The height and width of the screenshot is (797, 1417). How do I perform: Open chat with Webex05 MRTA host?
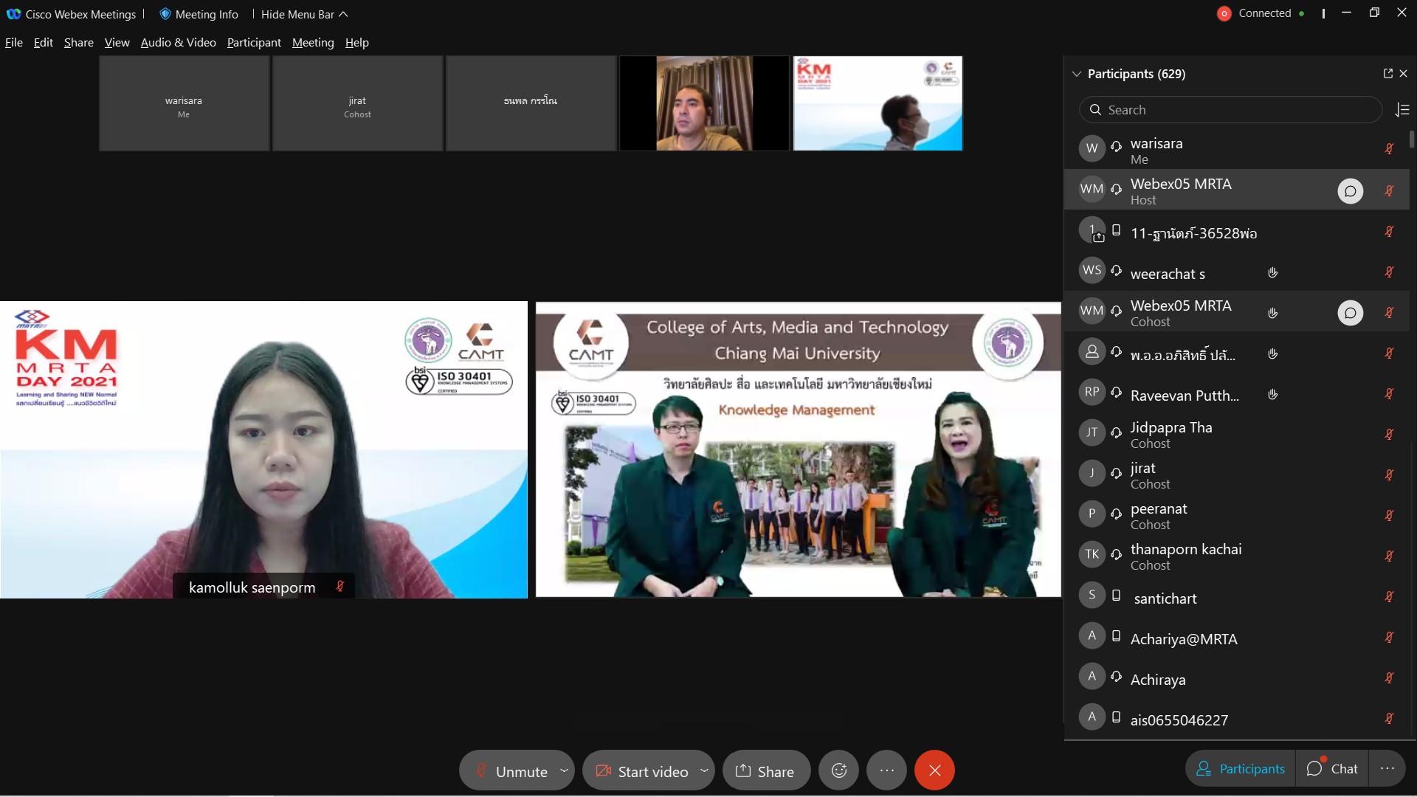(1351, 190)
